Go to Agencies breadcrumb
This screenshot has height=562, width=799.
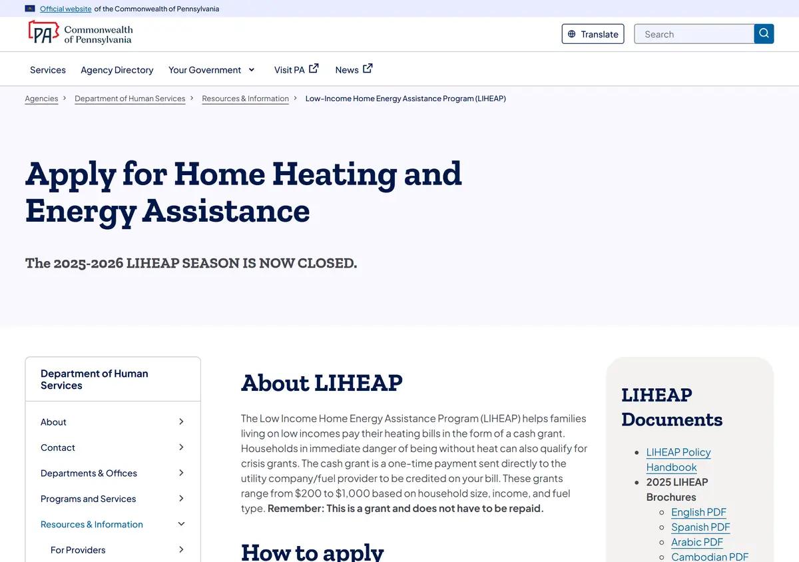[x=42, y=99]
